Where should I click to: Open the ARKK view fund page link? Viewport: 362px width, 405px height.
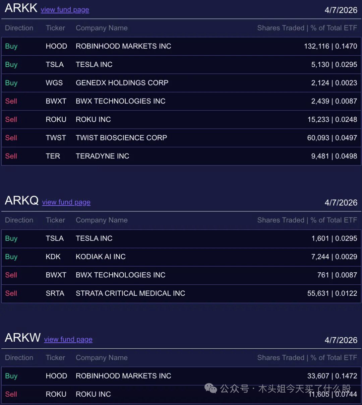coord(65,10)
